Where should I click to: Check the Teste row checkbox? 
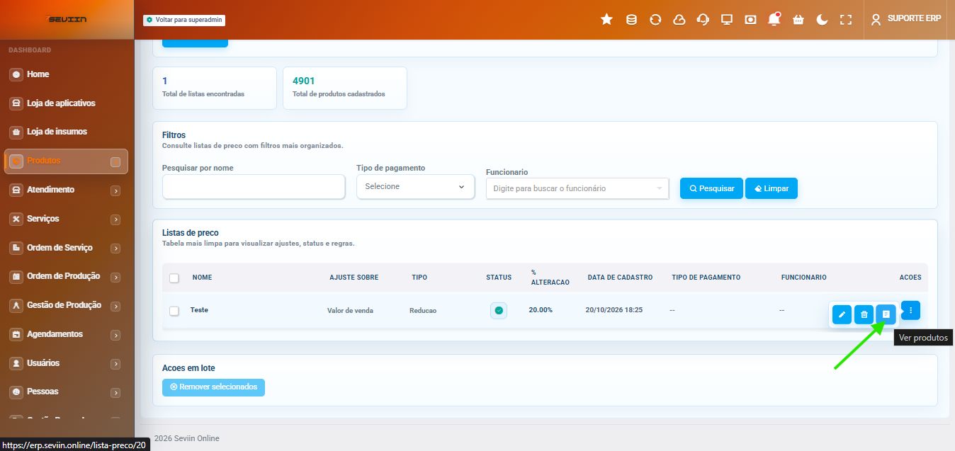[174, 310]
